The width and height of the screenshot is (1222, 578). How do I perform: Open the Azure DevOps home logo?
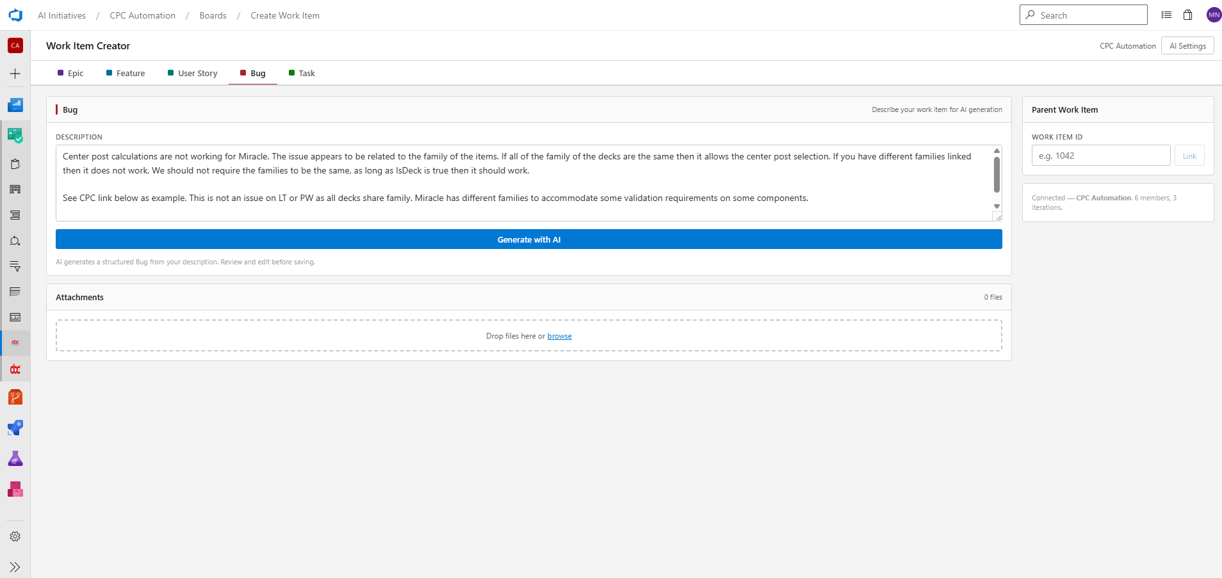click(15, 15)
